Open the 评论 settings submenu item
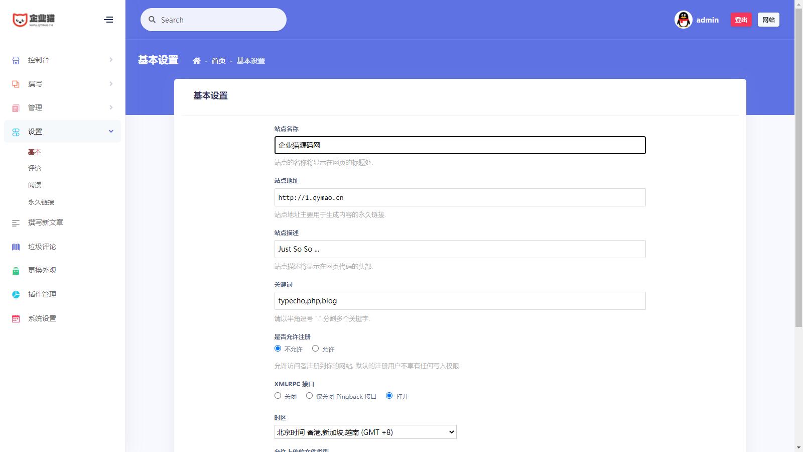The width and height of the screenshot is (803, 452). click(x=35, y=168)
